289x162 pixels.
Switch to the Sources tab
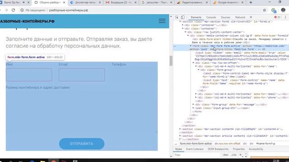[x=225, y=17]
